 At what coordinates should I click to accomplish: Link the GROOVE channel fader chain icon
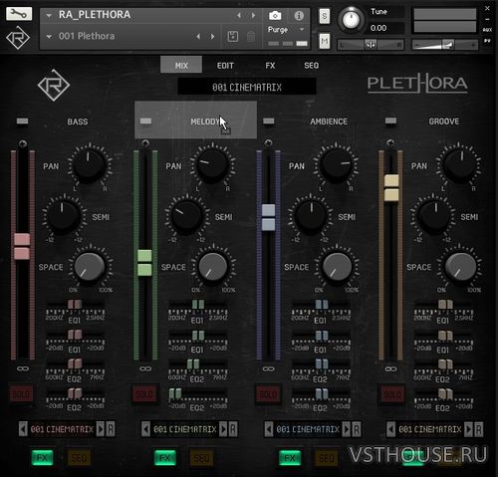[x=390, y=368]
